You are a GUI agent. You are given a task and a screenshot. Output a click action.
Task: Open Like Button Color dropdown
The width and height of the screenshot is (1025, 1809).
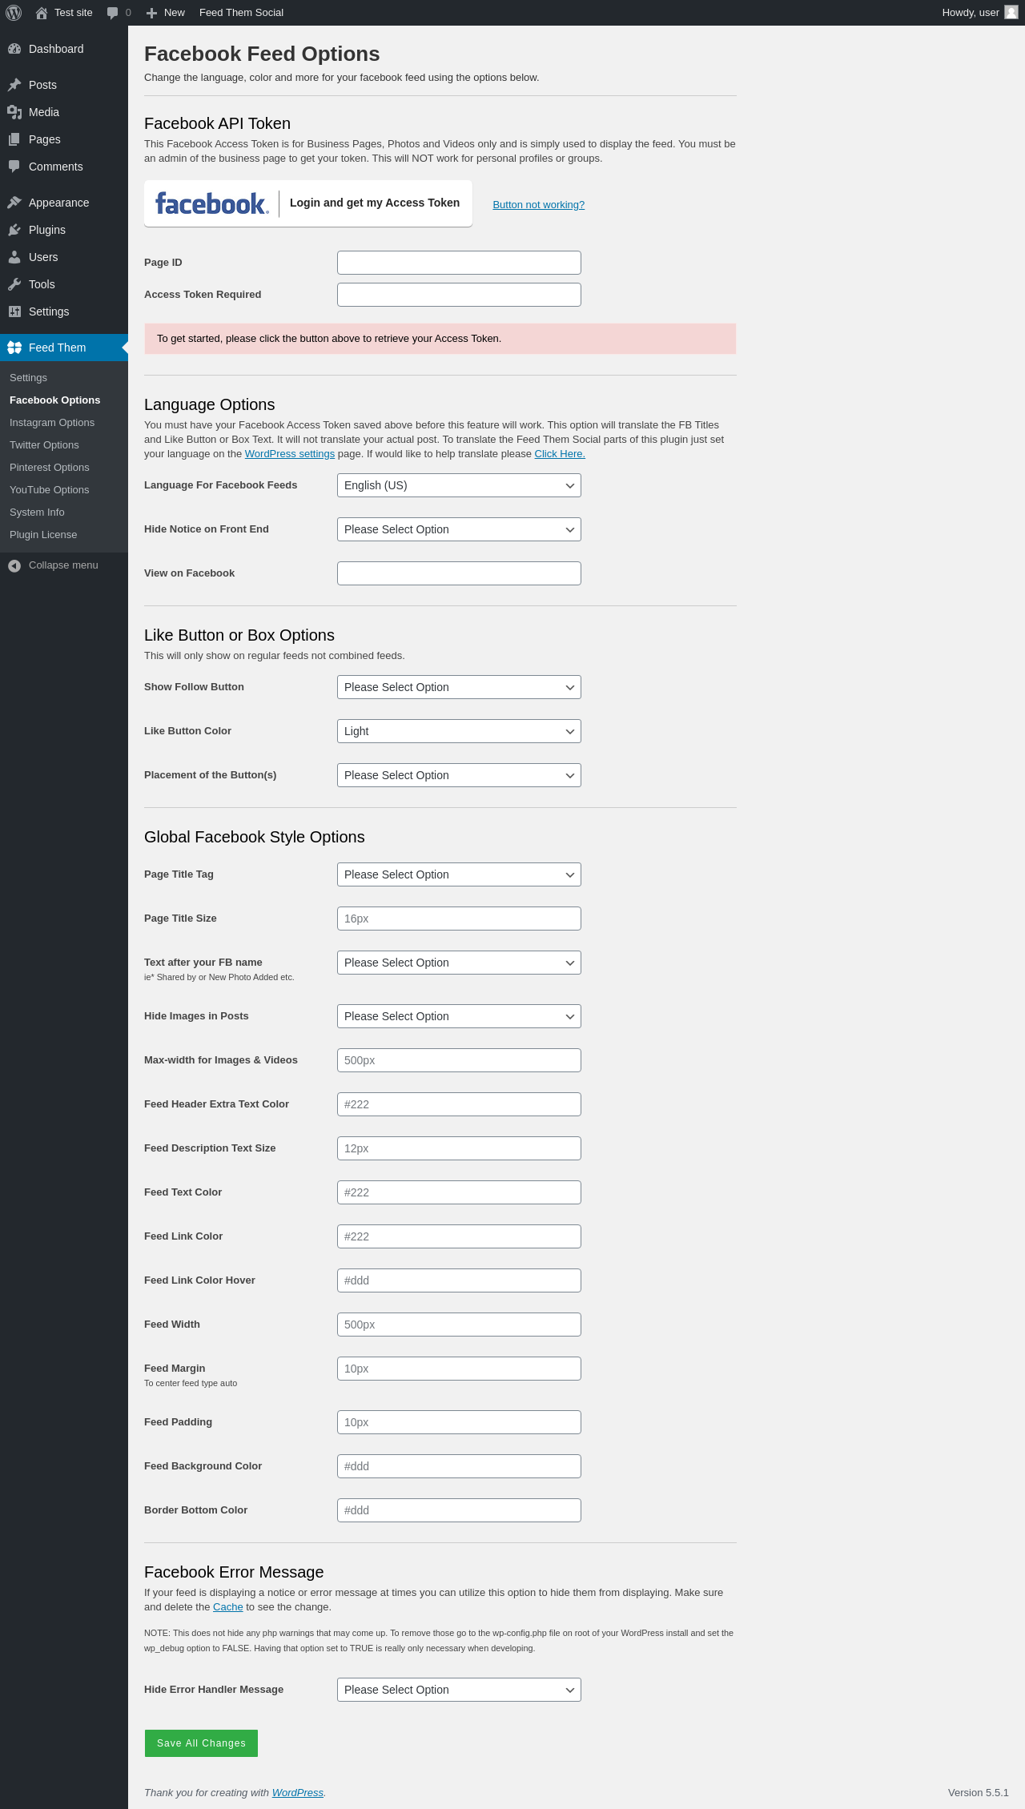[x=459, y=731]
